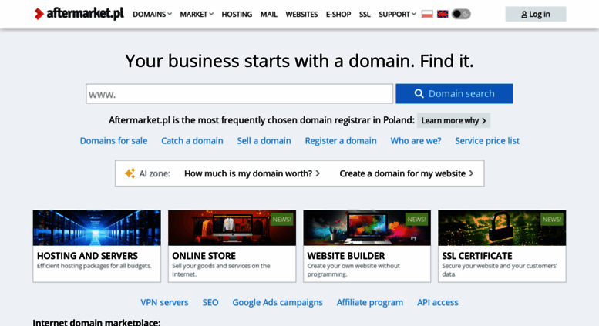The height and width of the screenshot is (326, 599).
Task: Click the WEBSITE BUILDER heading
Action: tap(346, 256)
